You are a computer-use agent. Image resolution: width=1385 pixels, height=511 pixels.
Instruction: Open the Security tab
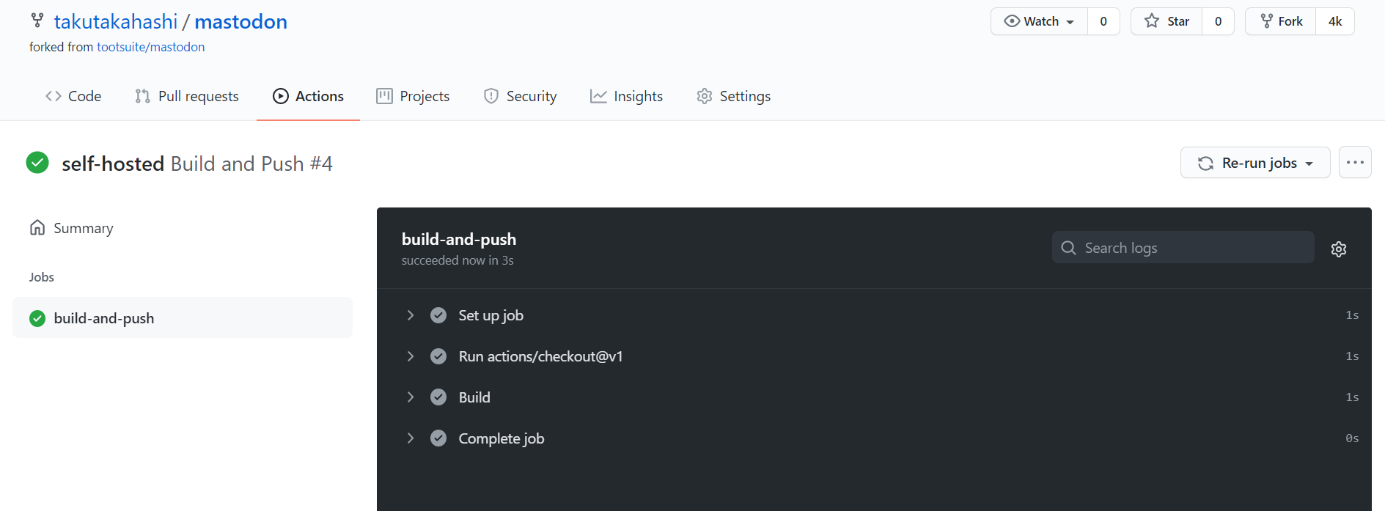(x=520, y=96)
